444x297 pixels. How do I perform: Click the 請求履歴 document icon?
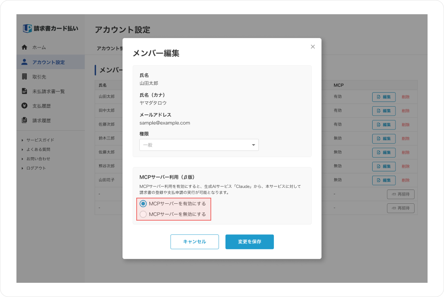[x=24, y=120]
